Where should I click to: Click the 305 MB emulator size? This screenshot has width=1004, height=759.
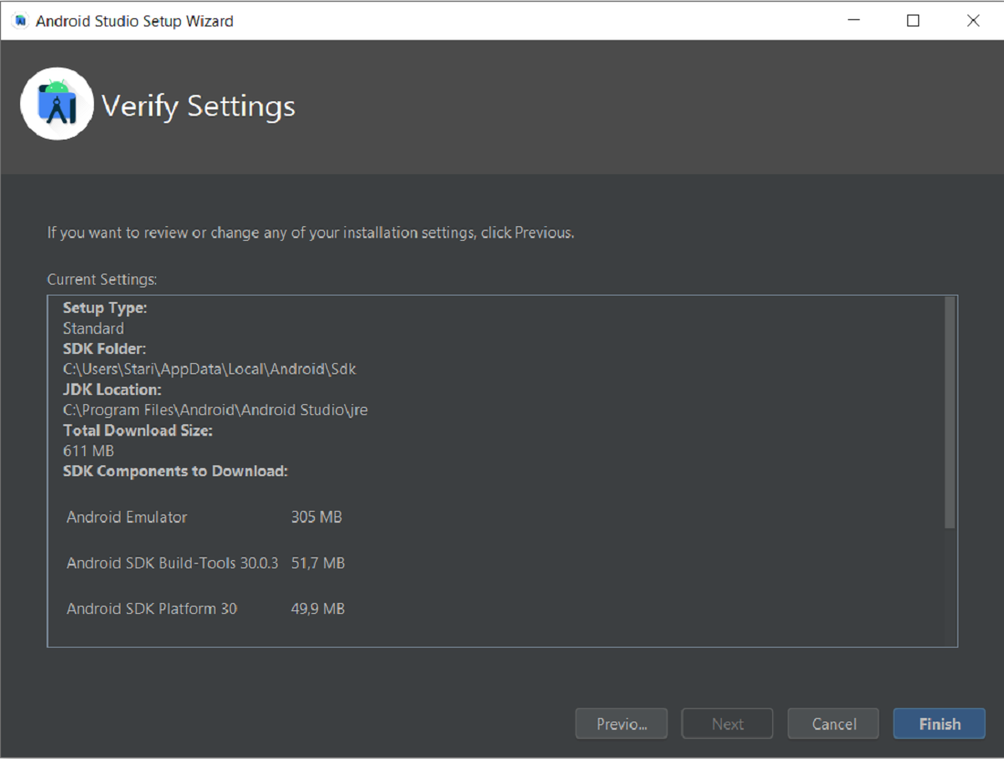(317, 517)
